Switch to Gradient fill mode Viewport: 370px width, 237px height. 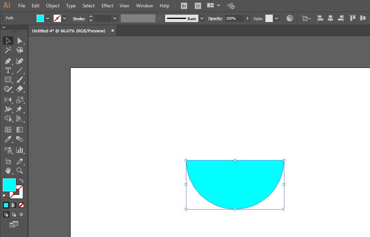pyautogui.click(x=14, y=205)
